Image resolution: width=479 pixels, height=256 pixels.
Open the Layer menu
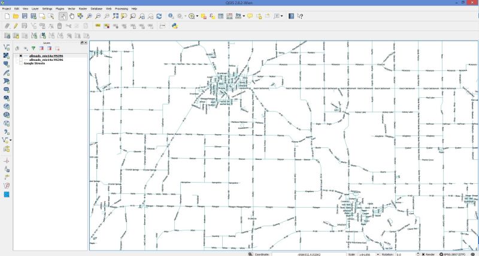(35, 9)
